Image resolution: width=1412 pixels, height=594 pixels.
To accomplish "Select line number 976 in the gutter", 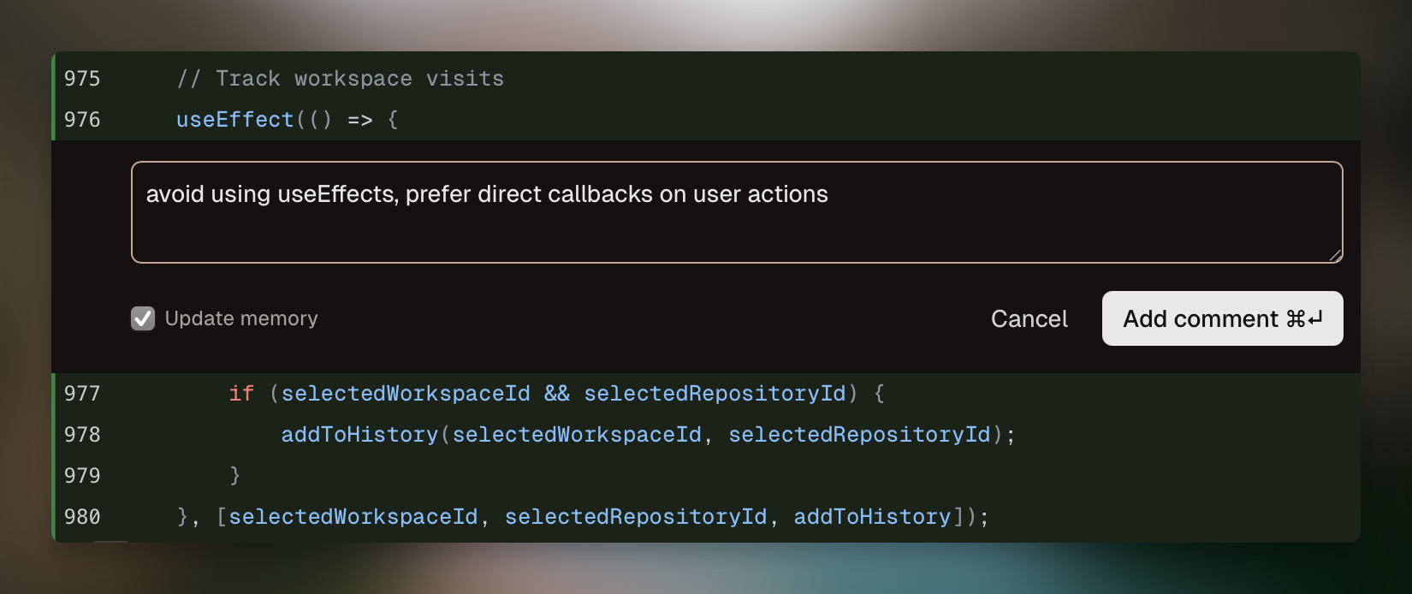I will click(82, 120).
